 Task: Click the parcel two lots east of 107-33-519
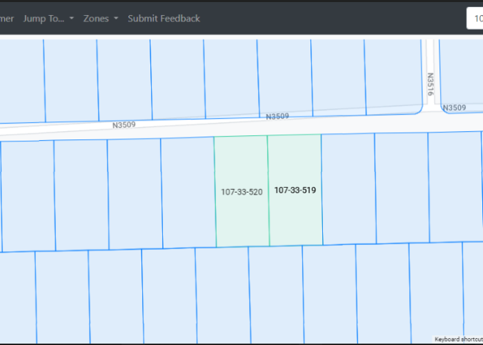click(x=402, y=187)
